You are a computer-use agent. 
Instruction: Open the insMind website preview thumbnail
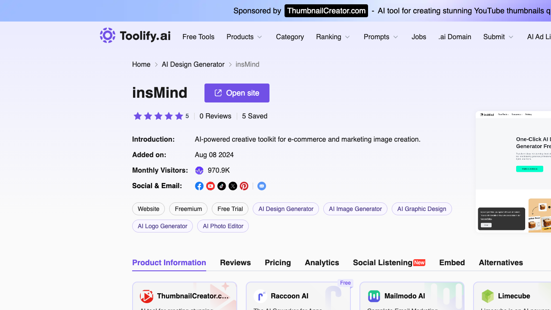[x=513, y=172]
